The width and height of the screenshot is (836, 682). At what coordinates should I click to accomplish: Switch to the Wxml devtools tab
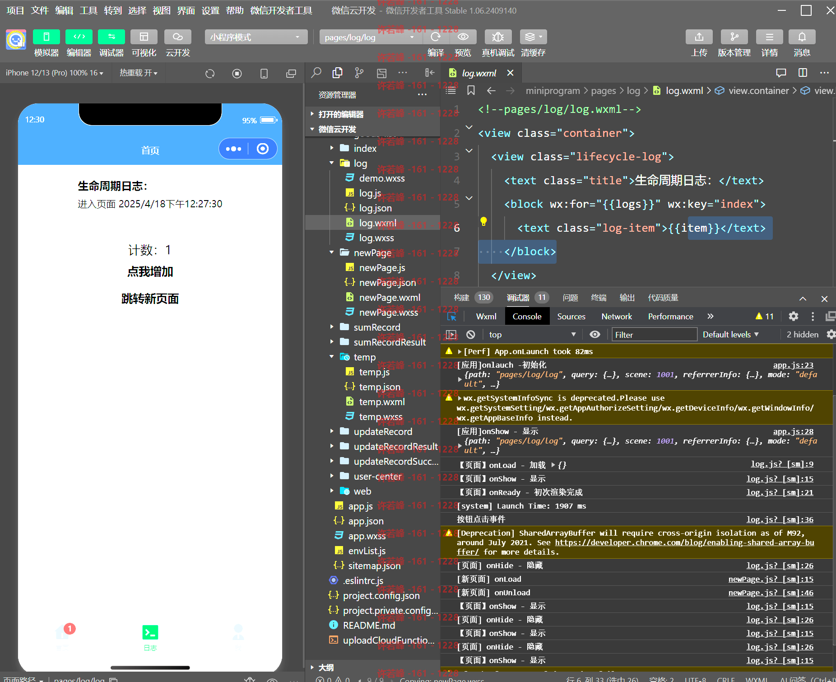486,317
